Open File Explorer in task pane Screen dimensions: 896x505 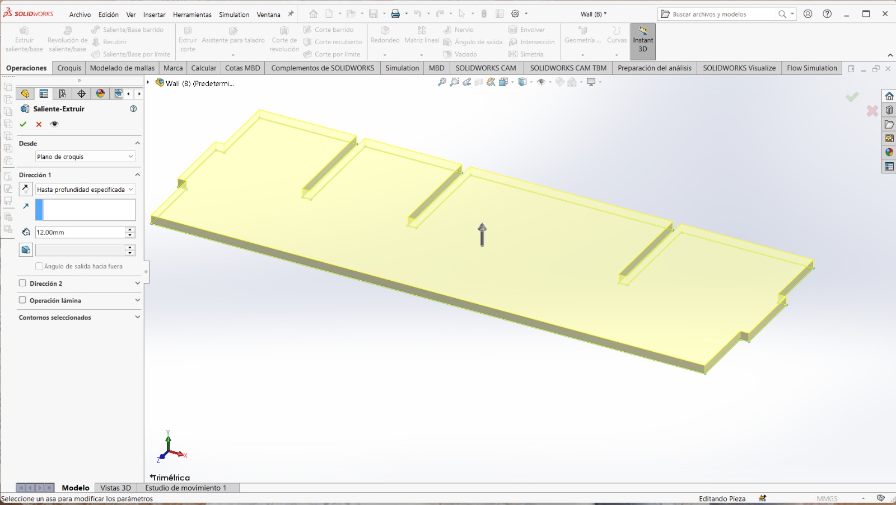pyautogui.click(x=889, y=124)
